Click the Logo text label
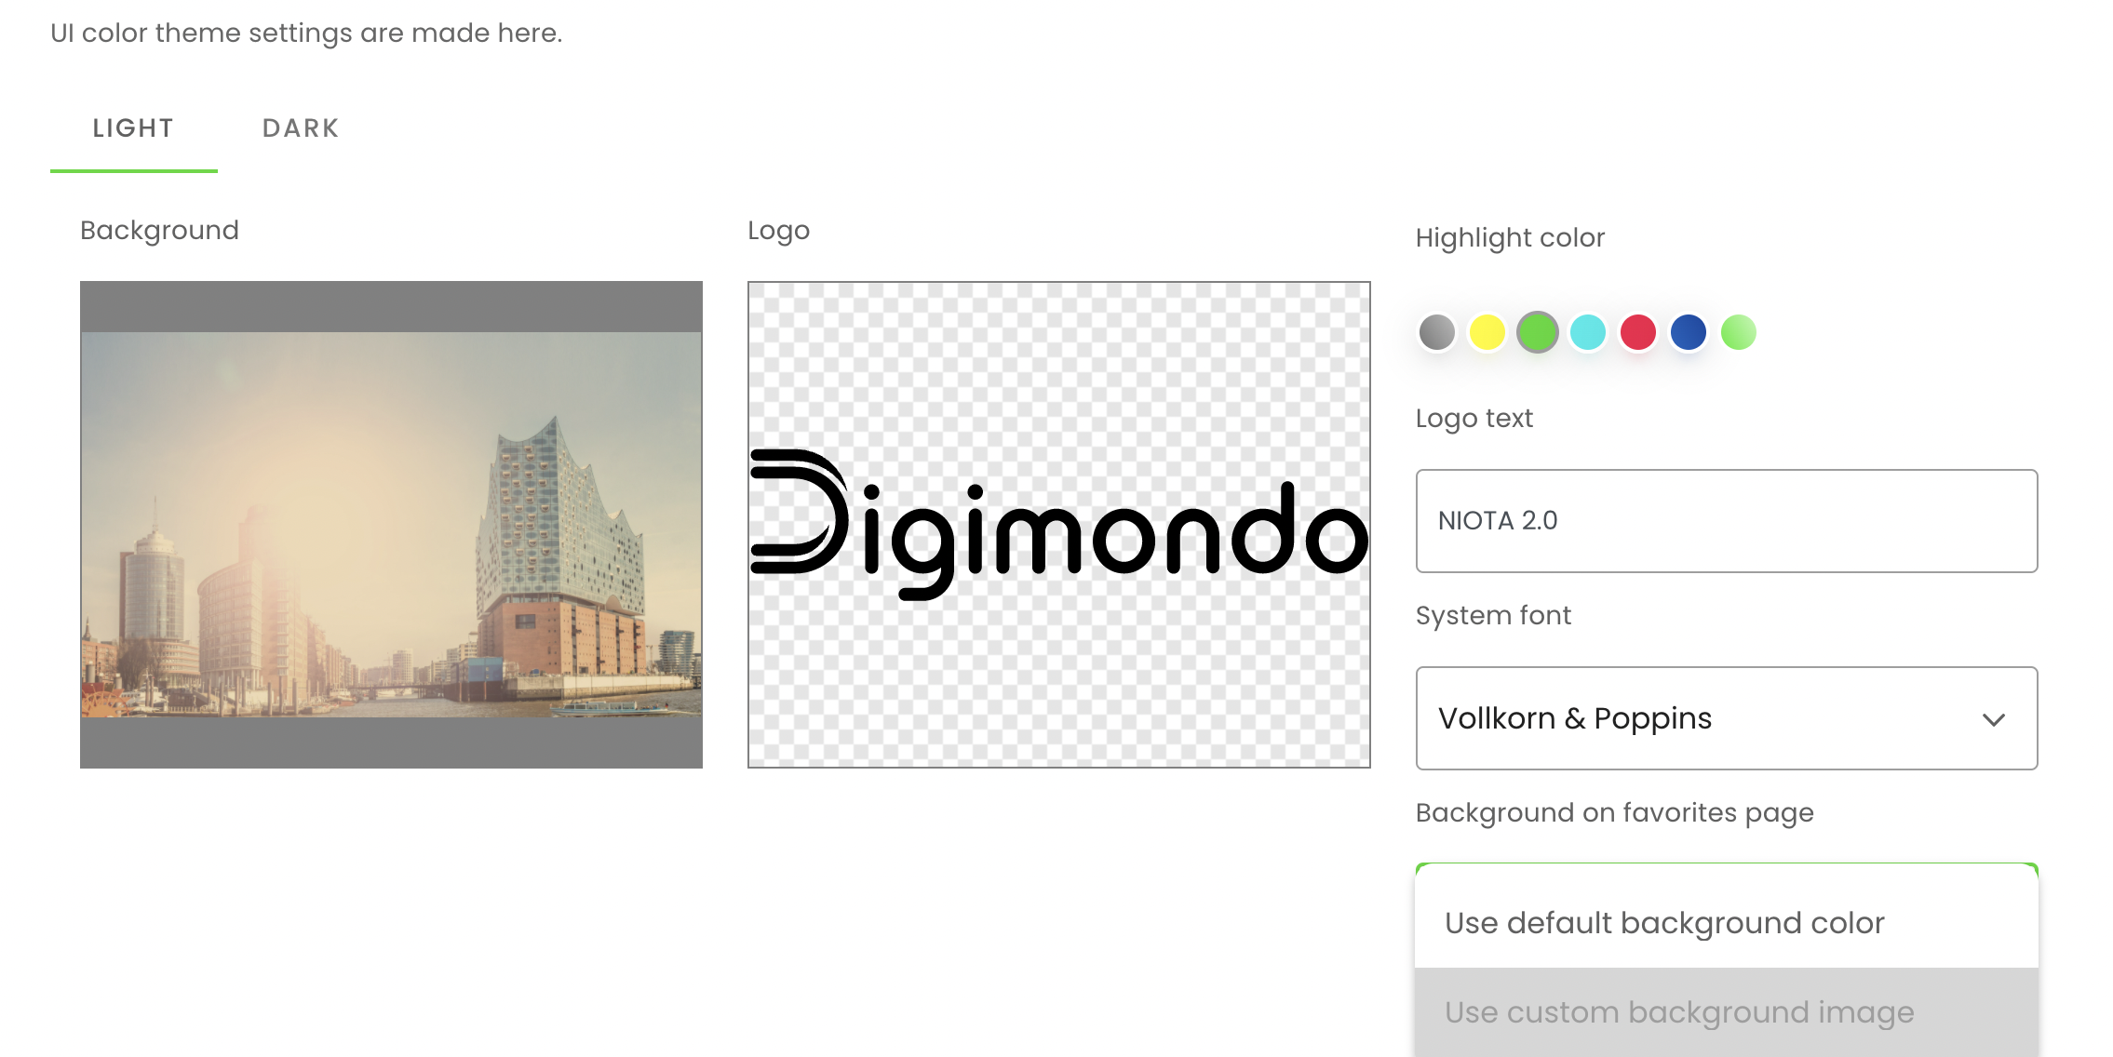Viewport: 2113px width, 1057px height. click(x=1474, y=419)
